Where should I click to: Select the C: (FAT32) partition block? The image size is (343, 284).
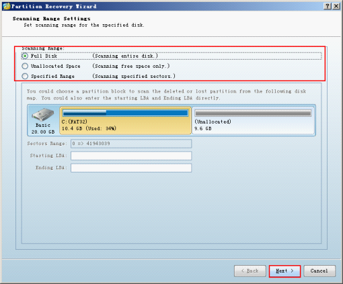pos(126,120)
